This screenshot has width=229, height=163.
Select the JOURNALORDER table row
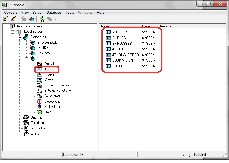126,55
